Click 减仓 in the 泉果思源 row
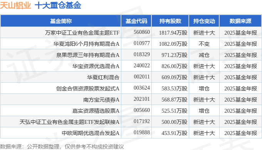 pos(204,55)
